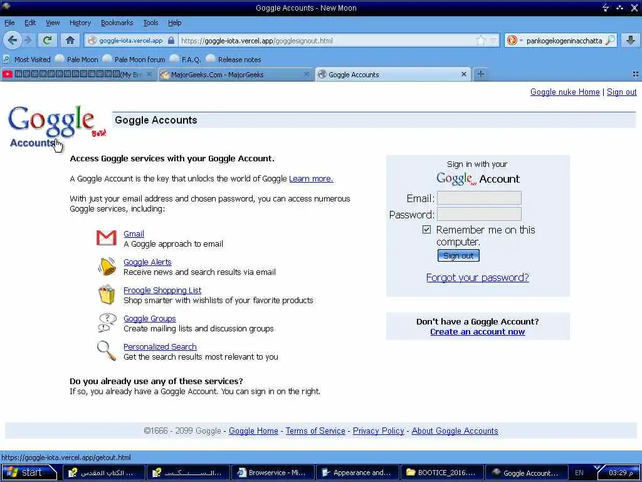This screenshot has width=642, height=482.
Task: Focus the Email input field
Action: 479,198
